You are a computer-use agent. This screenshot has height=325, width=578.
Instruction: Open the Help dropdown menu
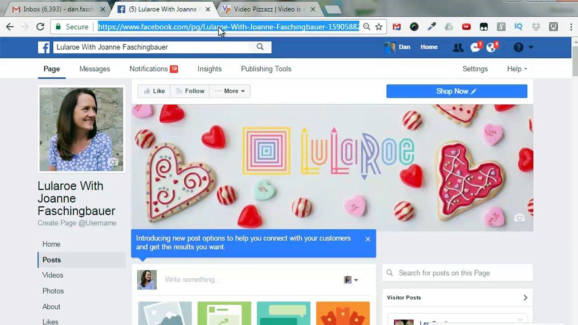click(x=517, y=69)
